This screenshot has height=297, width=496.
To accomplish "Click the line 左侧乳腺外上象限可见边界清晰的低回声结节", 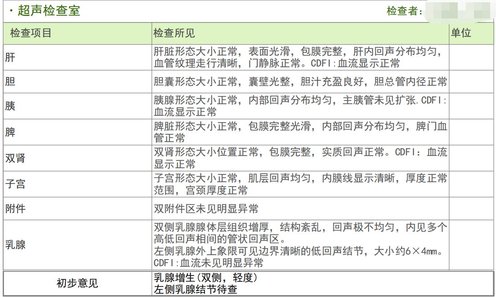I will point(259,251).
